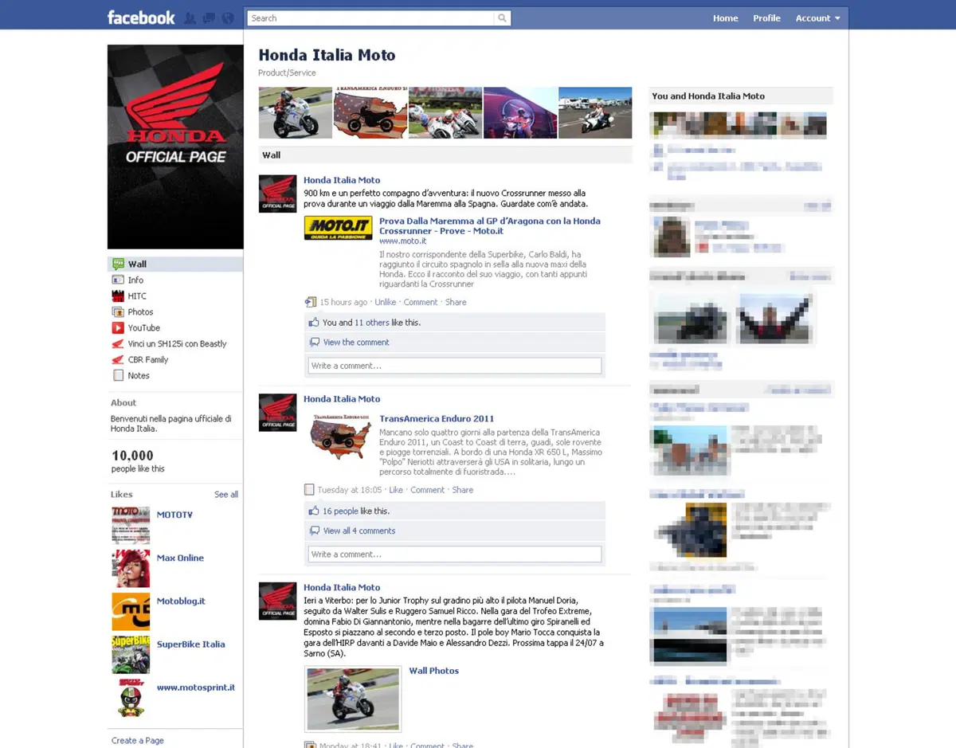The width and height of the screenshot is (956, 748).
Task: Open the Wall Photos album link
Action: [433, 671]
